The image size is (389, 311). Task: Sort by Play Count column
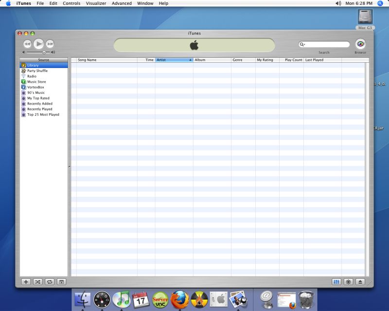tap(291, 60)
